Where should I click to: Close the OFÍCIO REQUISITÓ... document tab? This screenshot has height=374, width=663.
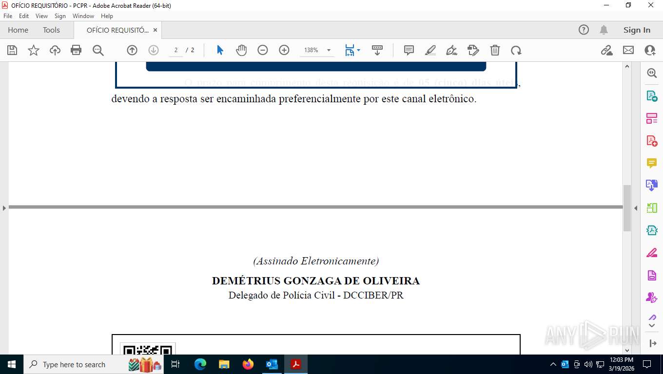(x=155, y=30)
